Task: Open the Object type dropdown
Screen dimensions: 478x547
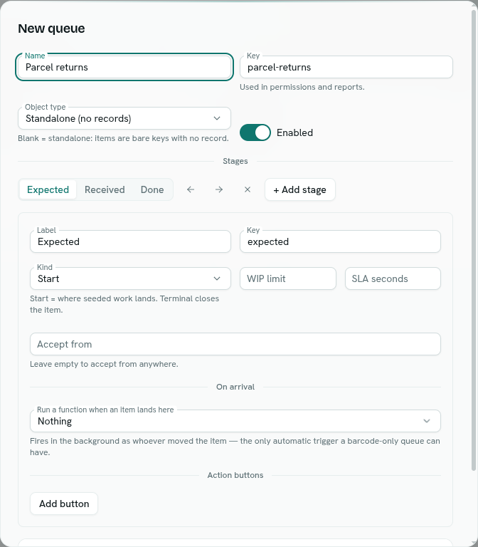Action: [x=124, y=119]
